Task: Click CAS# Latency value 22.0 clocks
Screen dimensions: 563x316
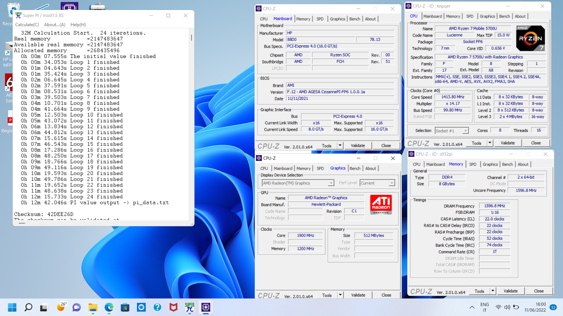Action: point(494,219)
